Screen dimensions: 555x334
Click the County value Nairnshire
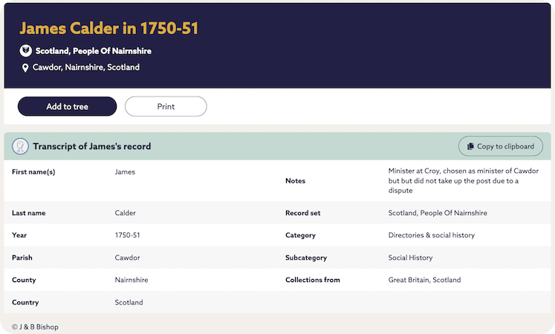(x=132, y=280)
